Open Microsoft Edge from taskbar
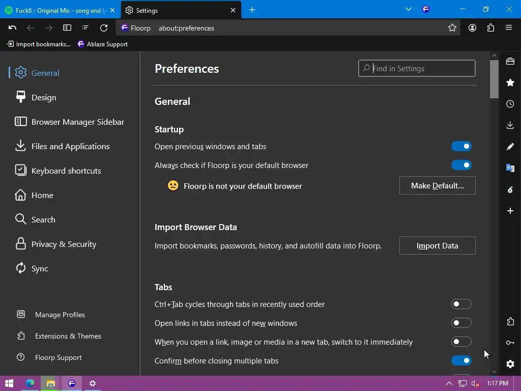Viewport: 521px width, 391px height. [30, 383]
